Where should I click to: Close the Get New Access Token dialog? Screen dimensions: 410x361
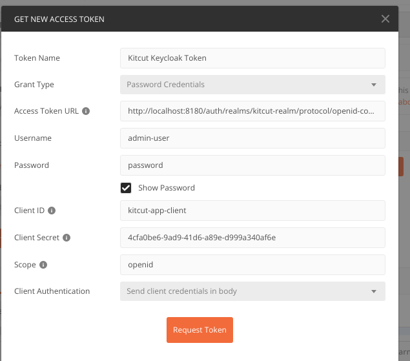pyautogui.click(x=385, y=19)
